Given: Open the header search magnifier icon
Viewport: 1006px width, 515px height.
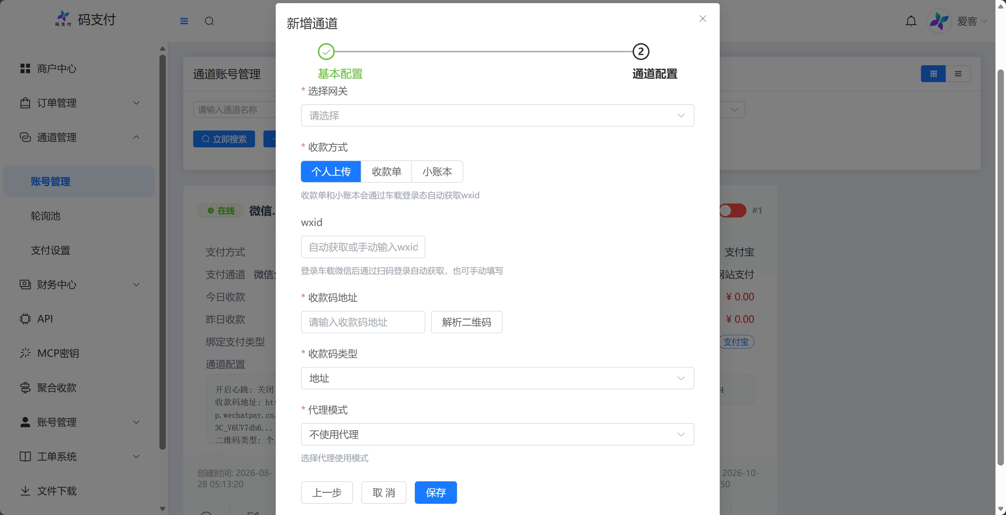Looking at the screenshot, I should point(209,21).
